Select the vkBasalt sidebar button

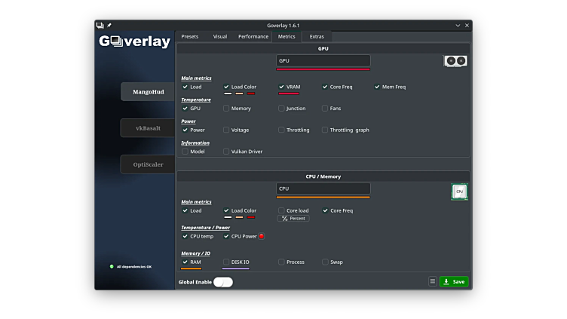point(148,128)
